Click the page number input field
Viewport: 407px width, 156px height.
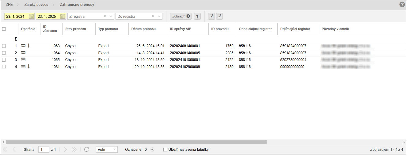(44, 150)
